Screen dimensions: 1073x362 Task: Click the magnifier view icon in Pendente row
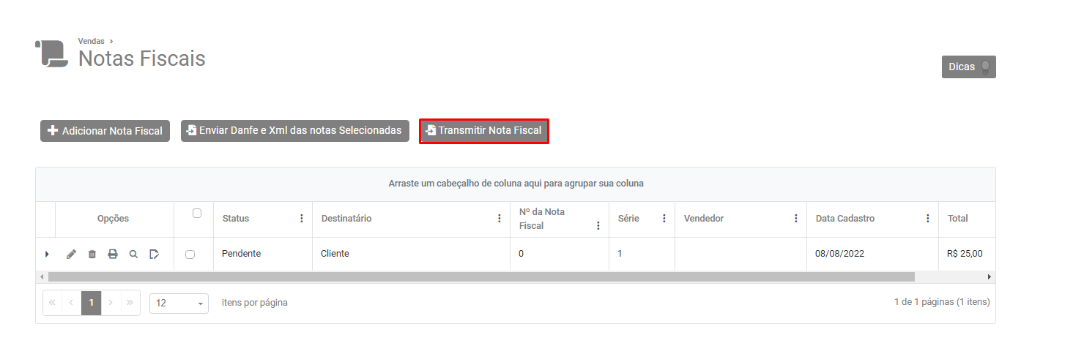coord(133,254)
